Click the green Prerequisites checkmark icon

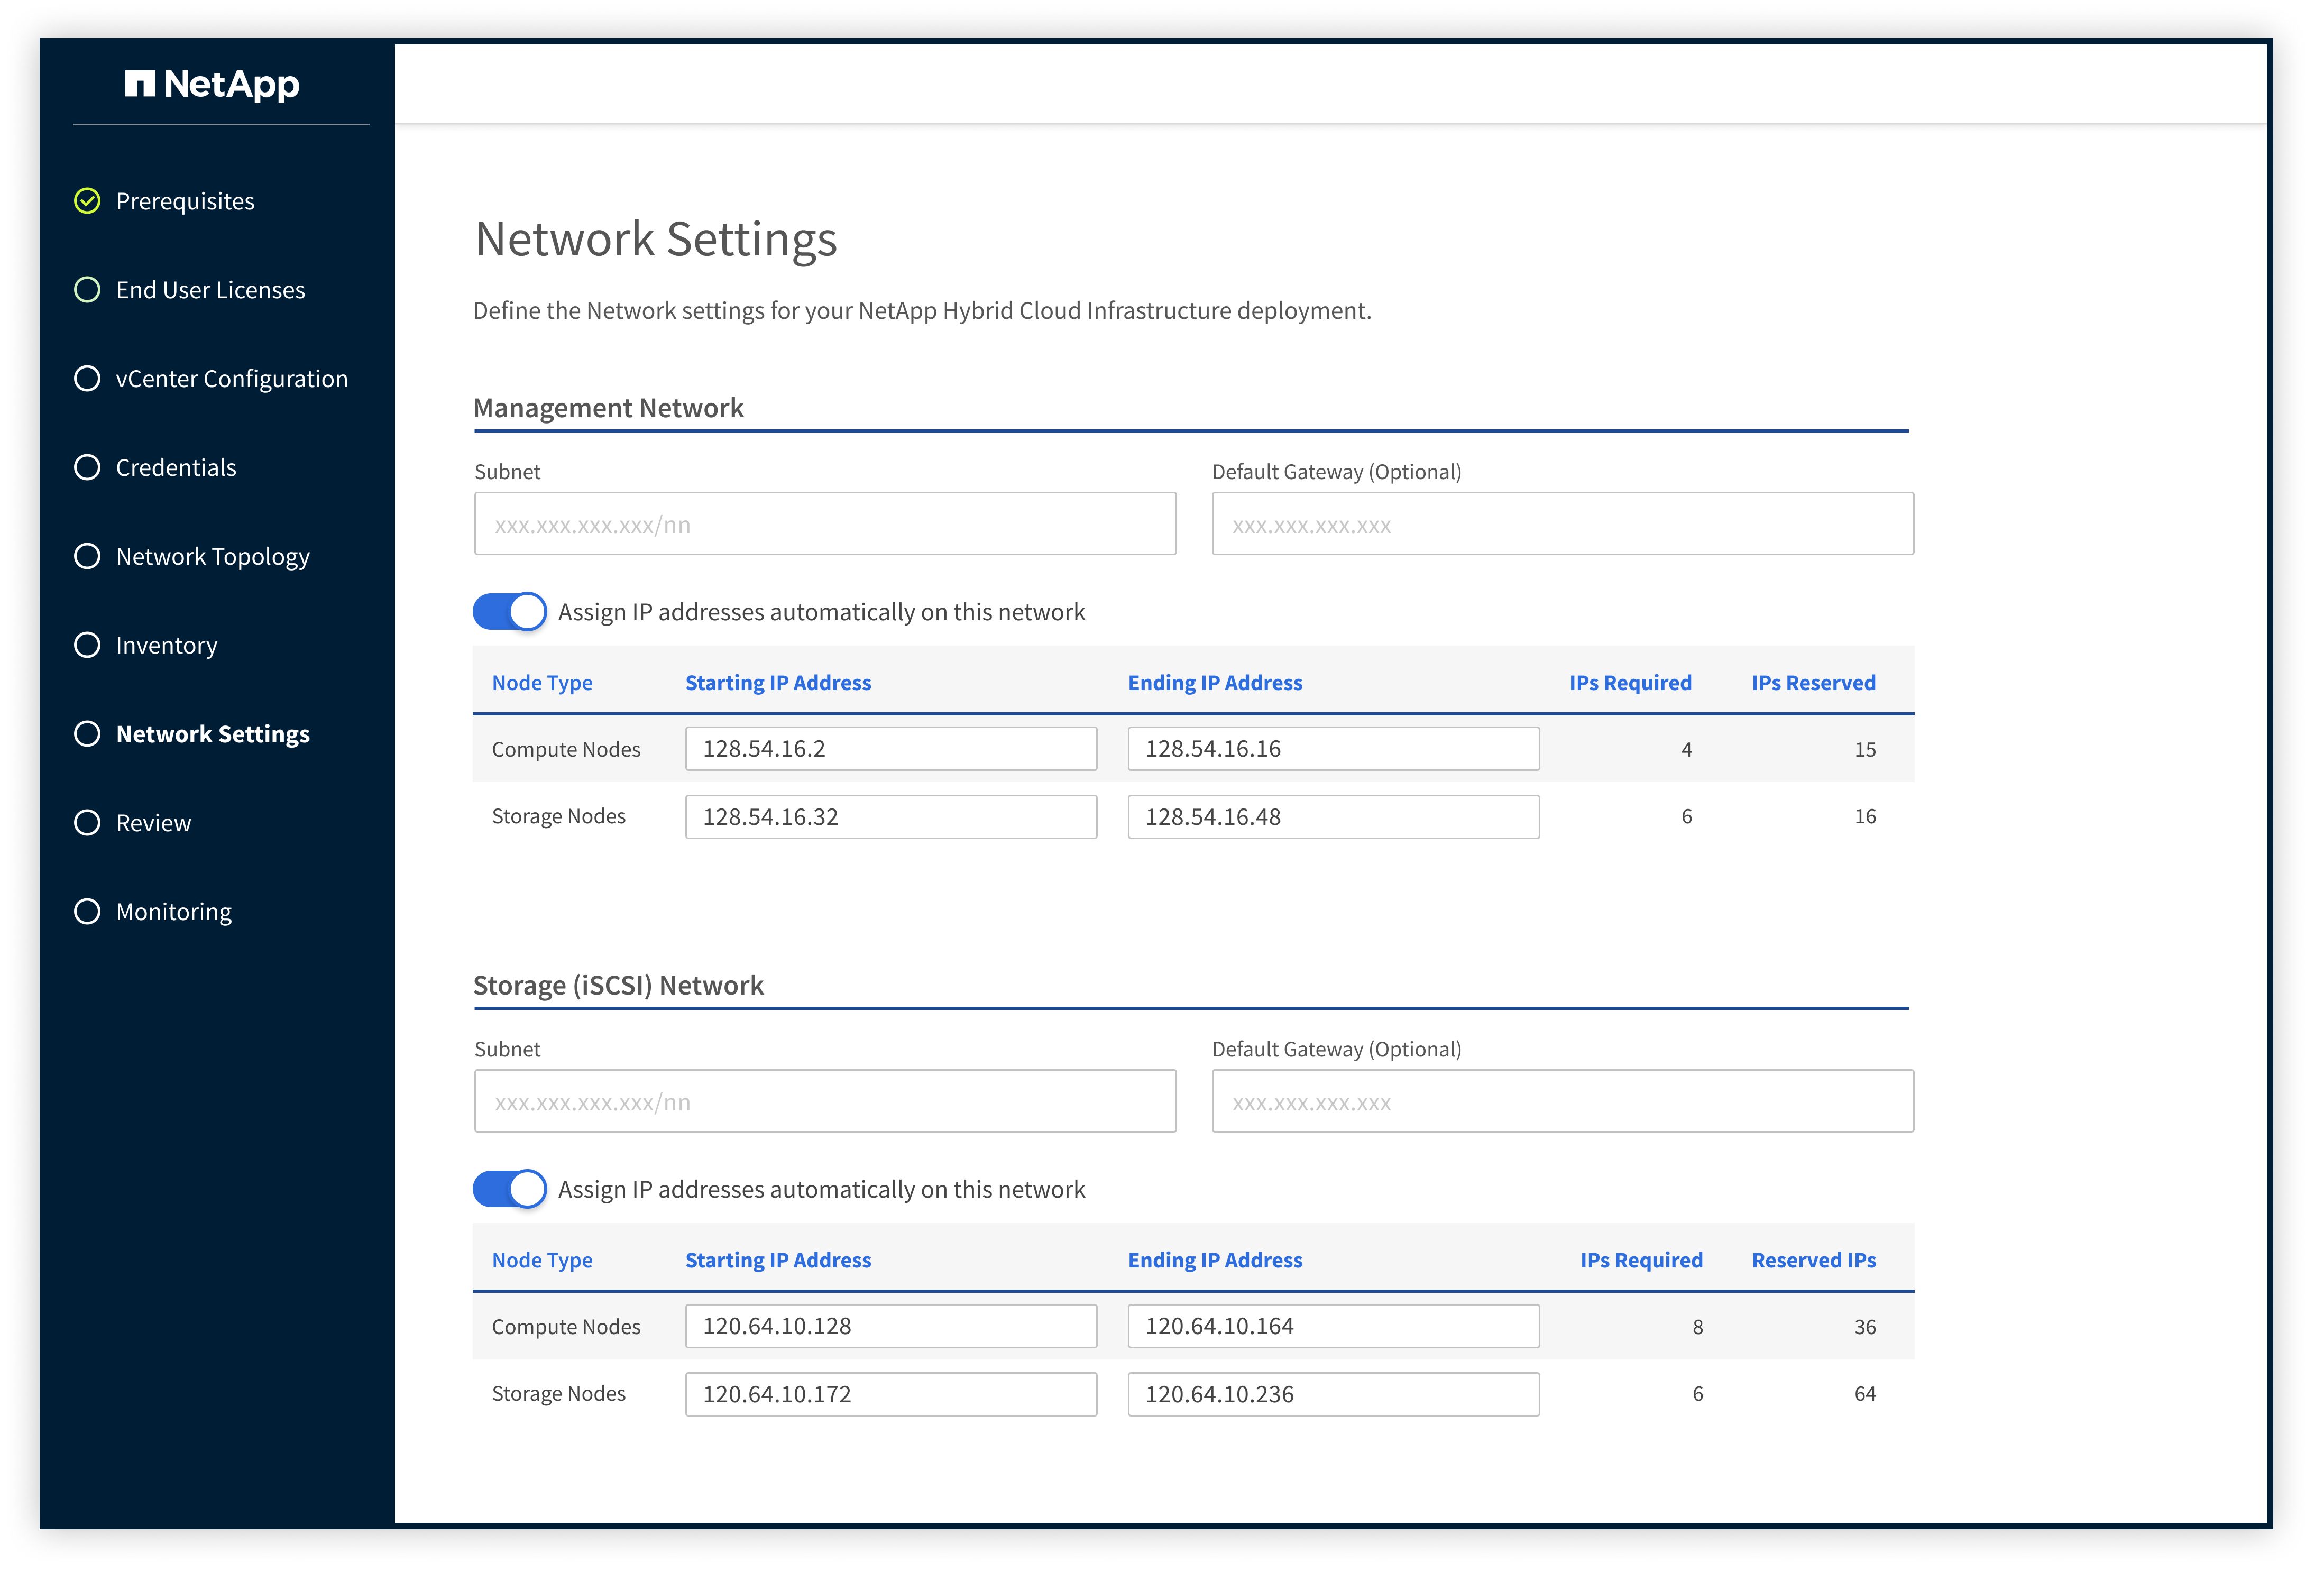point(88,201)
